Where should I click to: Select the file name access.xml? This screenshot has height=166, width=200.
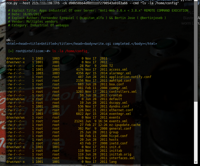tap(118, 70)
